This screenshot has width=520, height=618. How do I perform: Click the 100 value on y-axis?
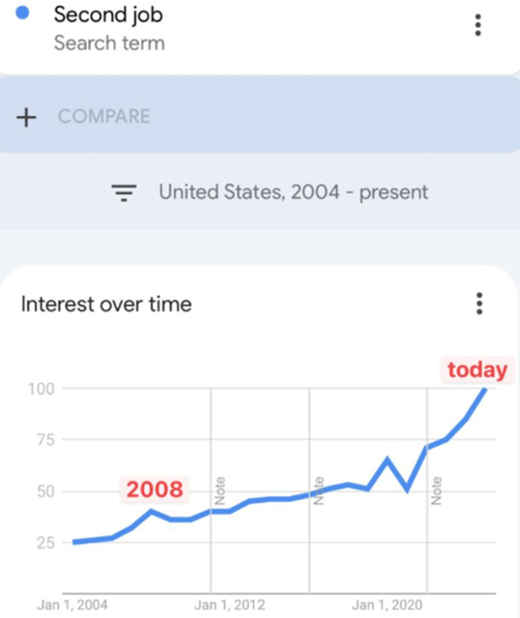coord(41,388)
